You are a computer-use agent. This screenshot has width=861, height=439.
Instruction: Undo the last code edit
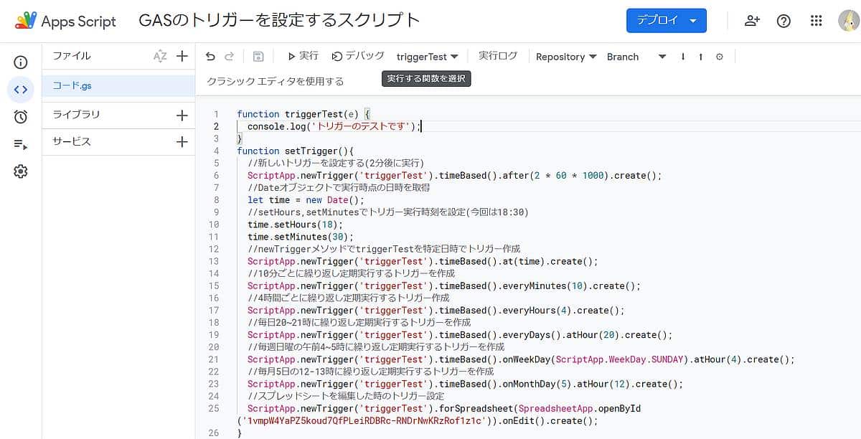[209, 56]
